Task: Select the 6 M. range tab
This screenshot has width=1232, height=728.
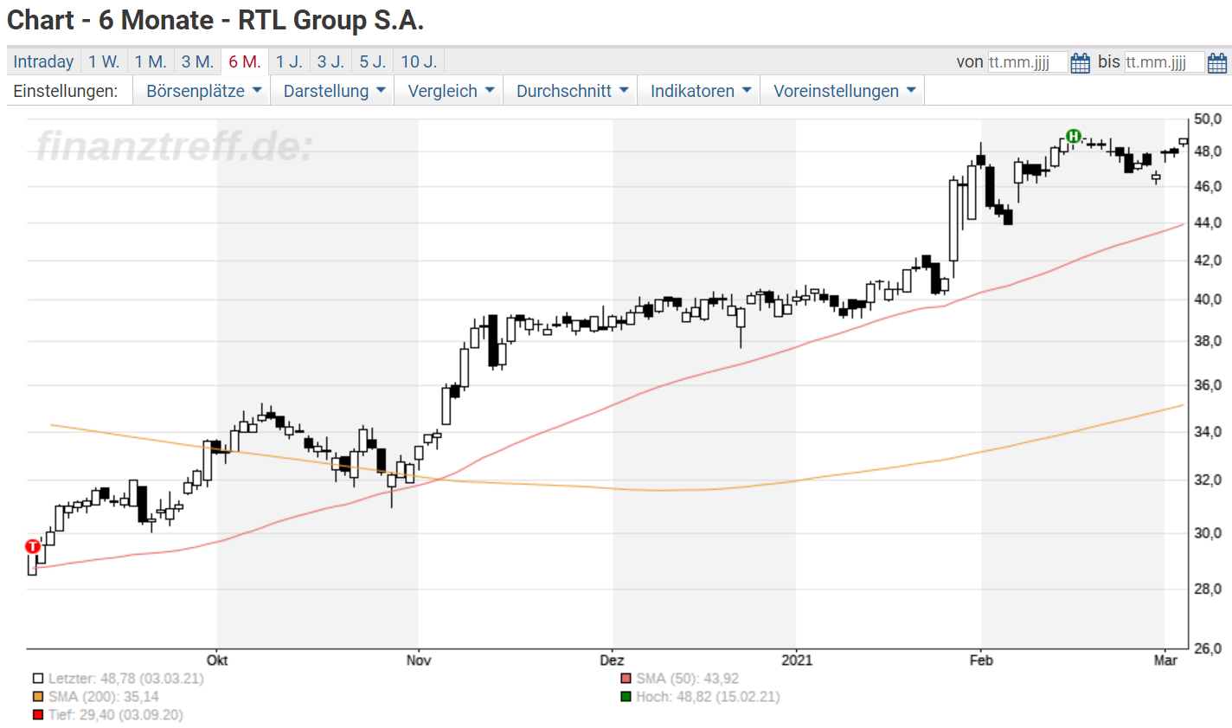Action: click(x=245, y=61)
